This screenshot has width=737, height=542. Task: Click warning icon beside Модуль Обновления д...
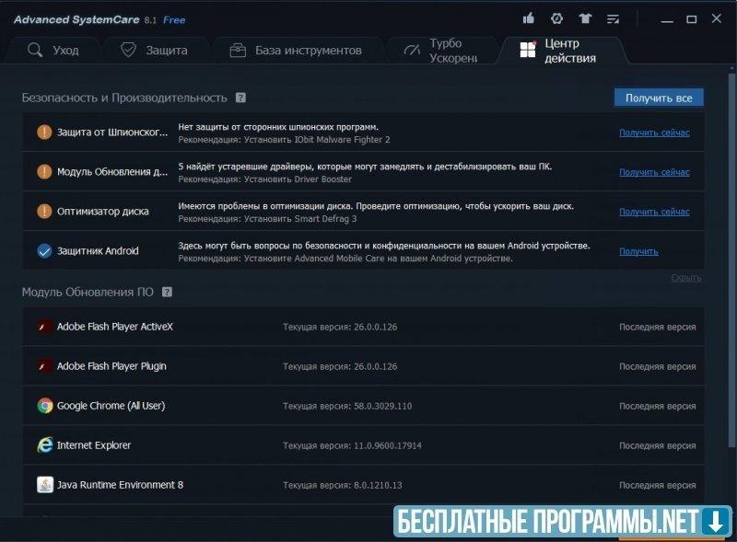44,171
